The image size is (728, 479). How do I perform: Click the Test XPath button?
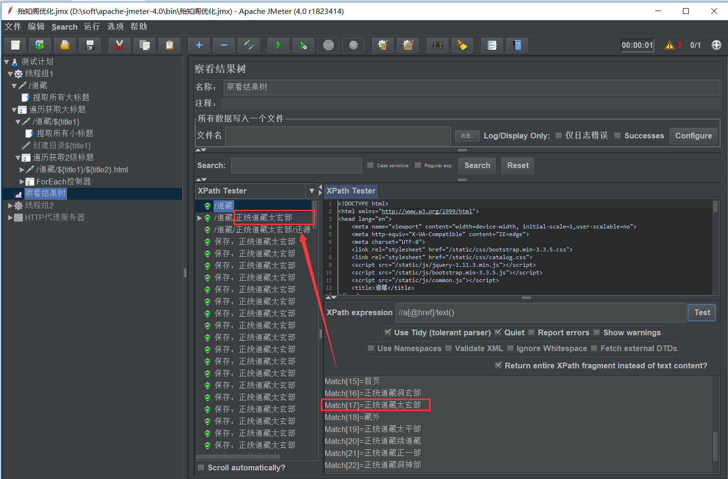point(702,312)
